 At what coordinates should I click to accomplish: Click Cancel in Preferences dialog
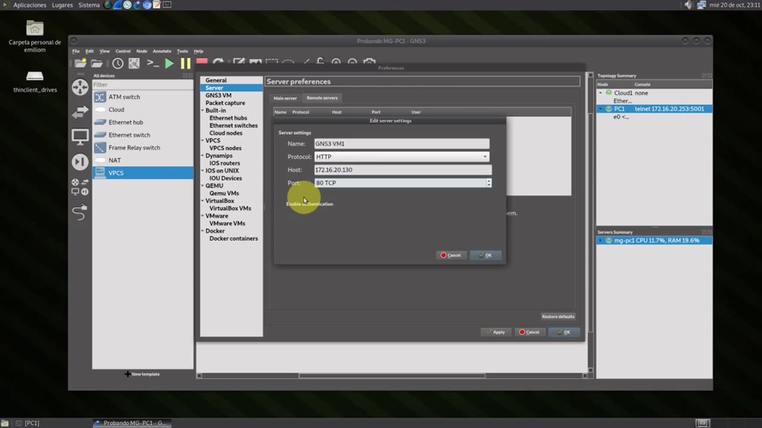click(x=529, y=332)
